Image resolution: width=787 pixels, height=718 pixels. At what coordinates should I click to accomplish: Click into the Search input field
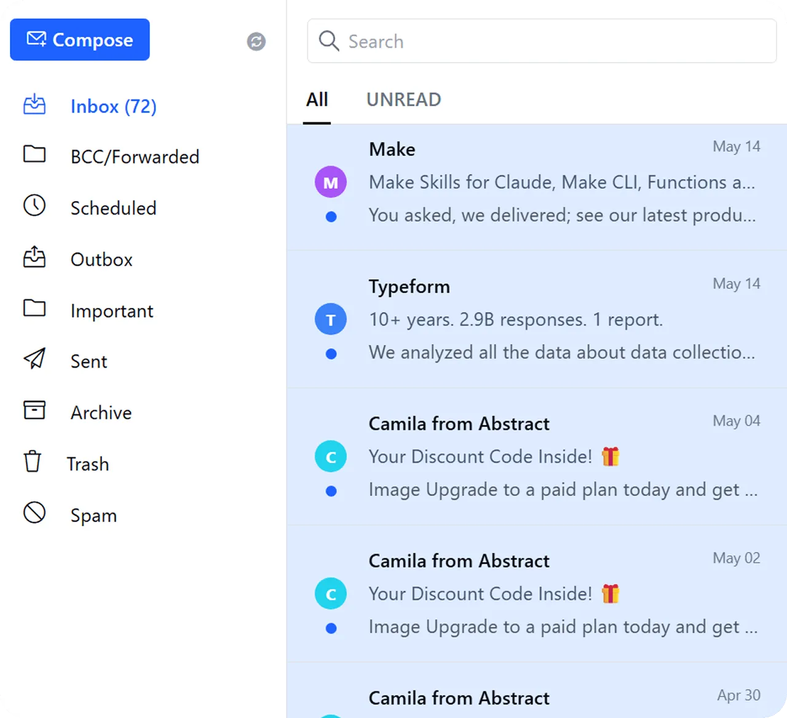coord(542,41)
